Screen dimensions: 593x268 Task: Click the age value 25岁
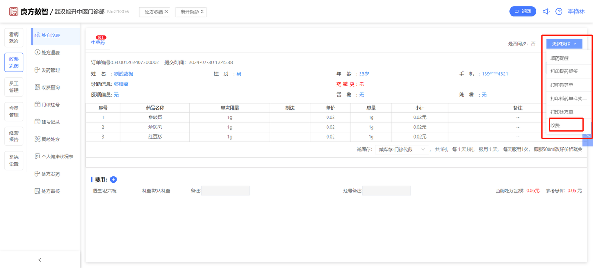[x=364, y=74]
